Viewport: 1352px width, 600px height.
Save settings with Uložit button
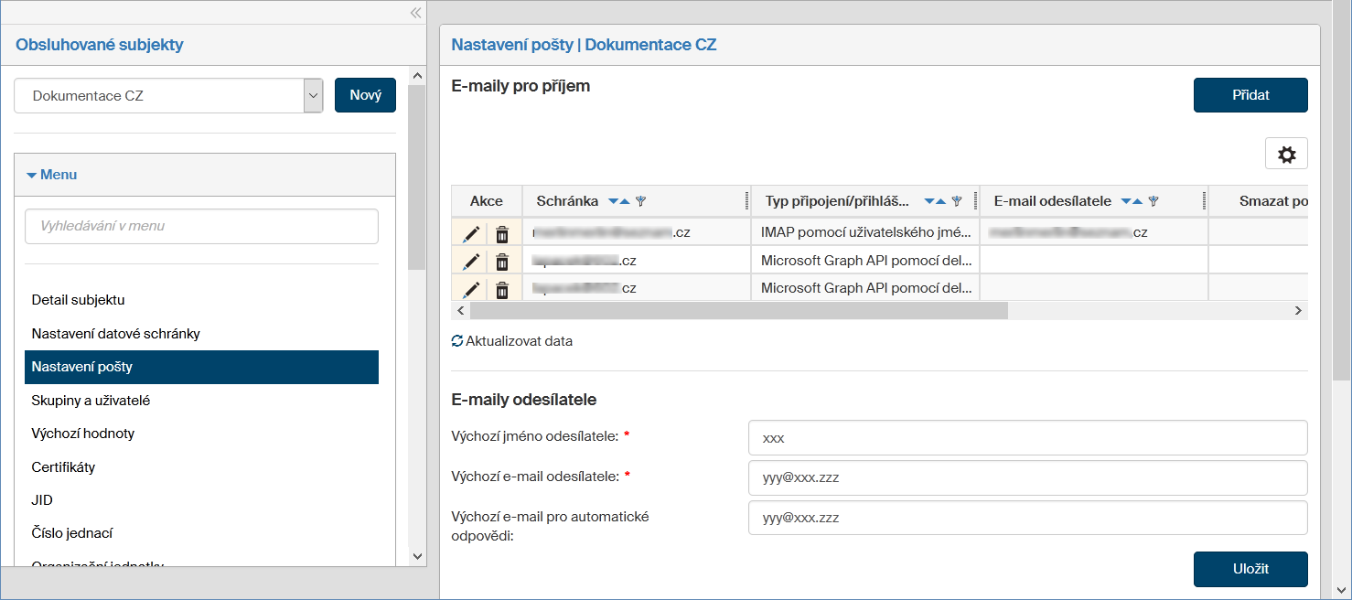(x=1250, y=569)
